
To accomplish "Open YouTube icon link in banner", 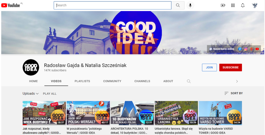I will tap(257, 49).
